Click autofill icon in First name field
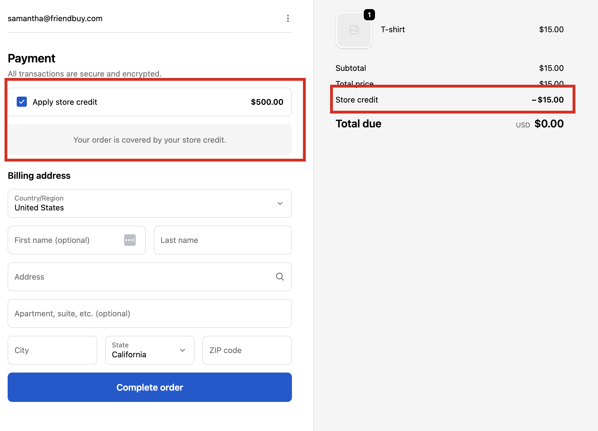 [130, 240]
